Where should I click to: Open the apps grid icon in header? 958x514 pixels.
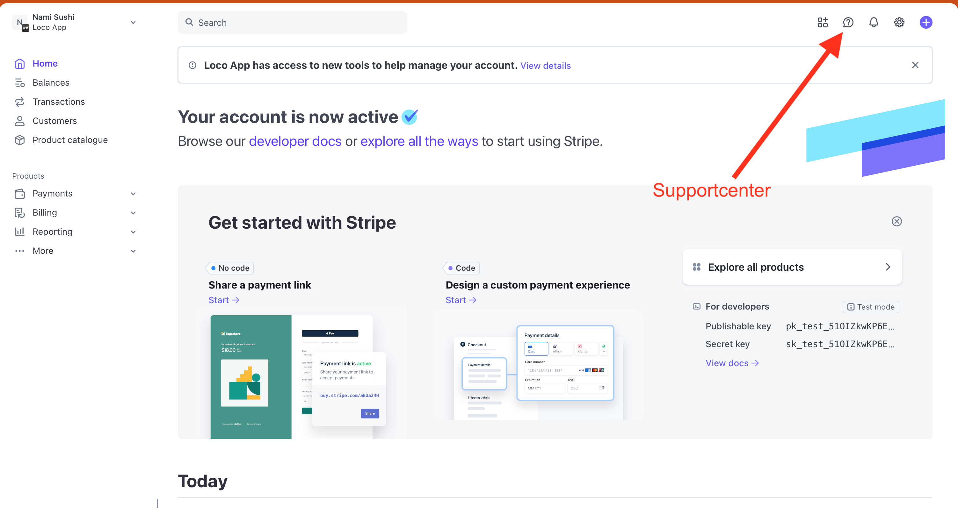(822, 23)
